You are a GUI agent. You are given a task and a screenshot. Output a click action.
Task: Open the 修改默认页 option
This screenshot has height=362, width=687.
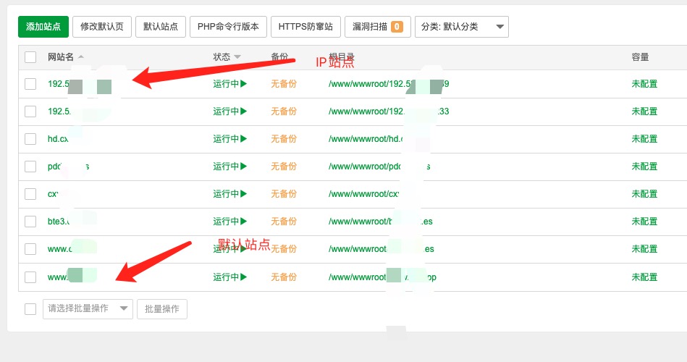tap(101, 27)
